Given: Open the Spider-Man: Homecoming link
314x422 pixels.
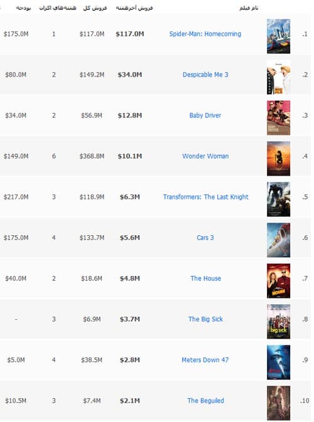Looking at the screenshot, I should [205, 34].
